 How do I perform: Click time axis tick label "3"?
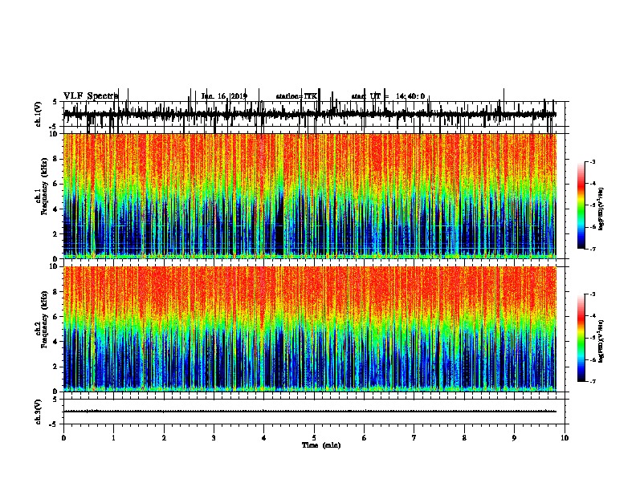214,438
